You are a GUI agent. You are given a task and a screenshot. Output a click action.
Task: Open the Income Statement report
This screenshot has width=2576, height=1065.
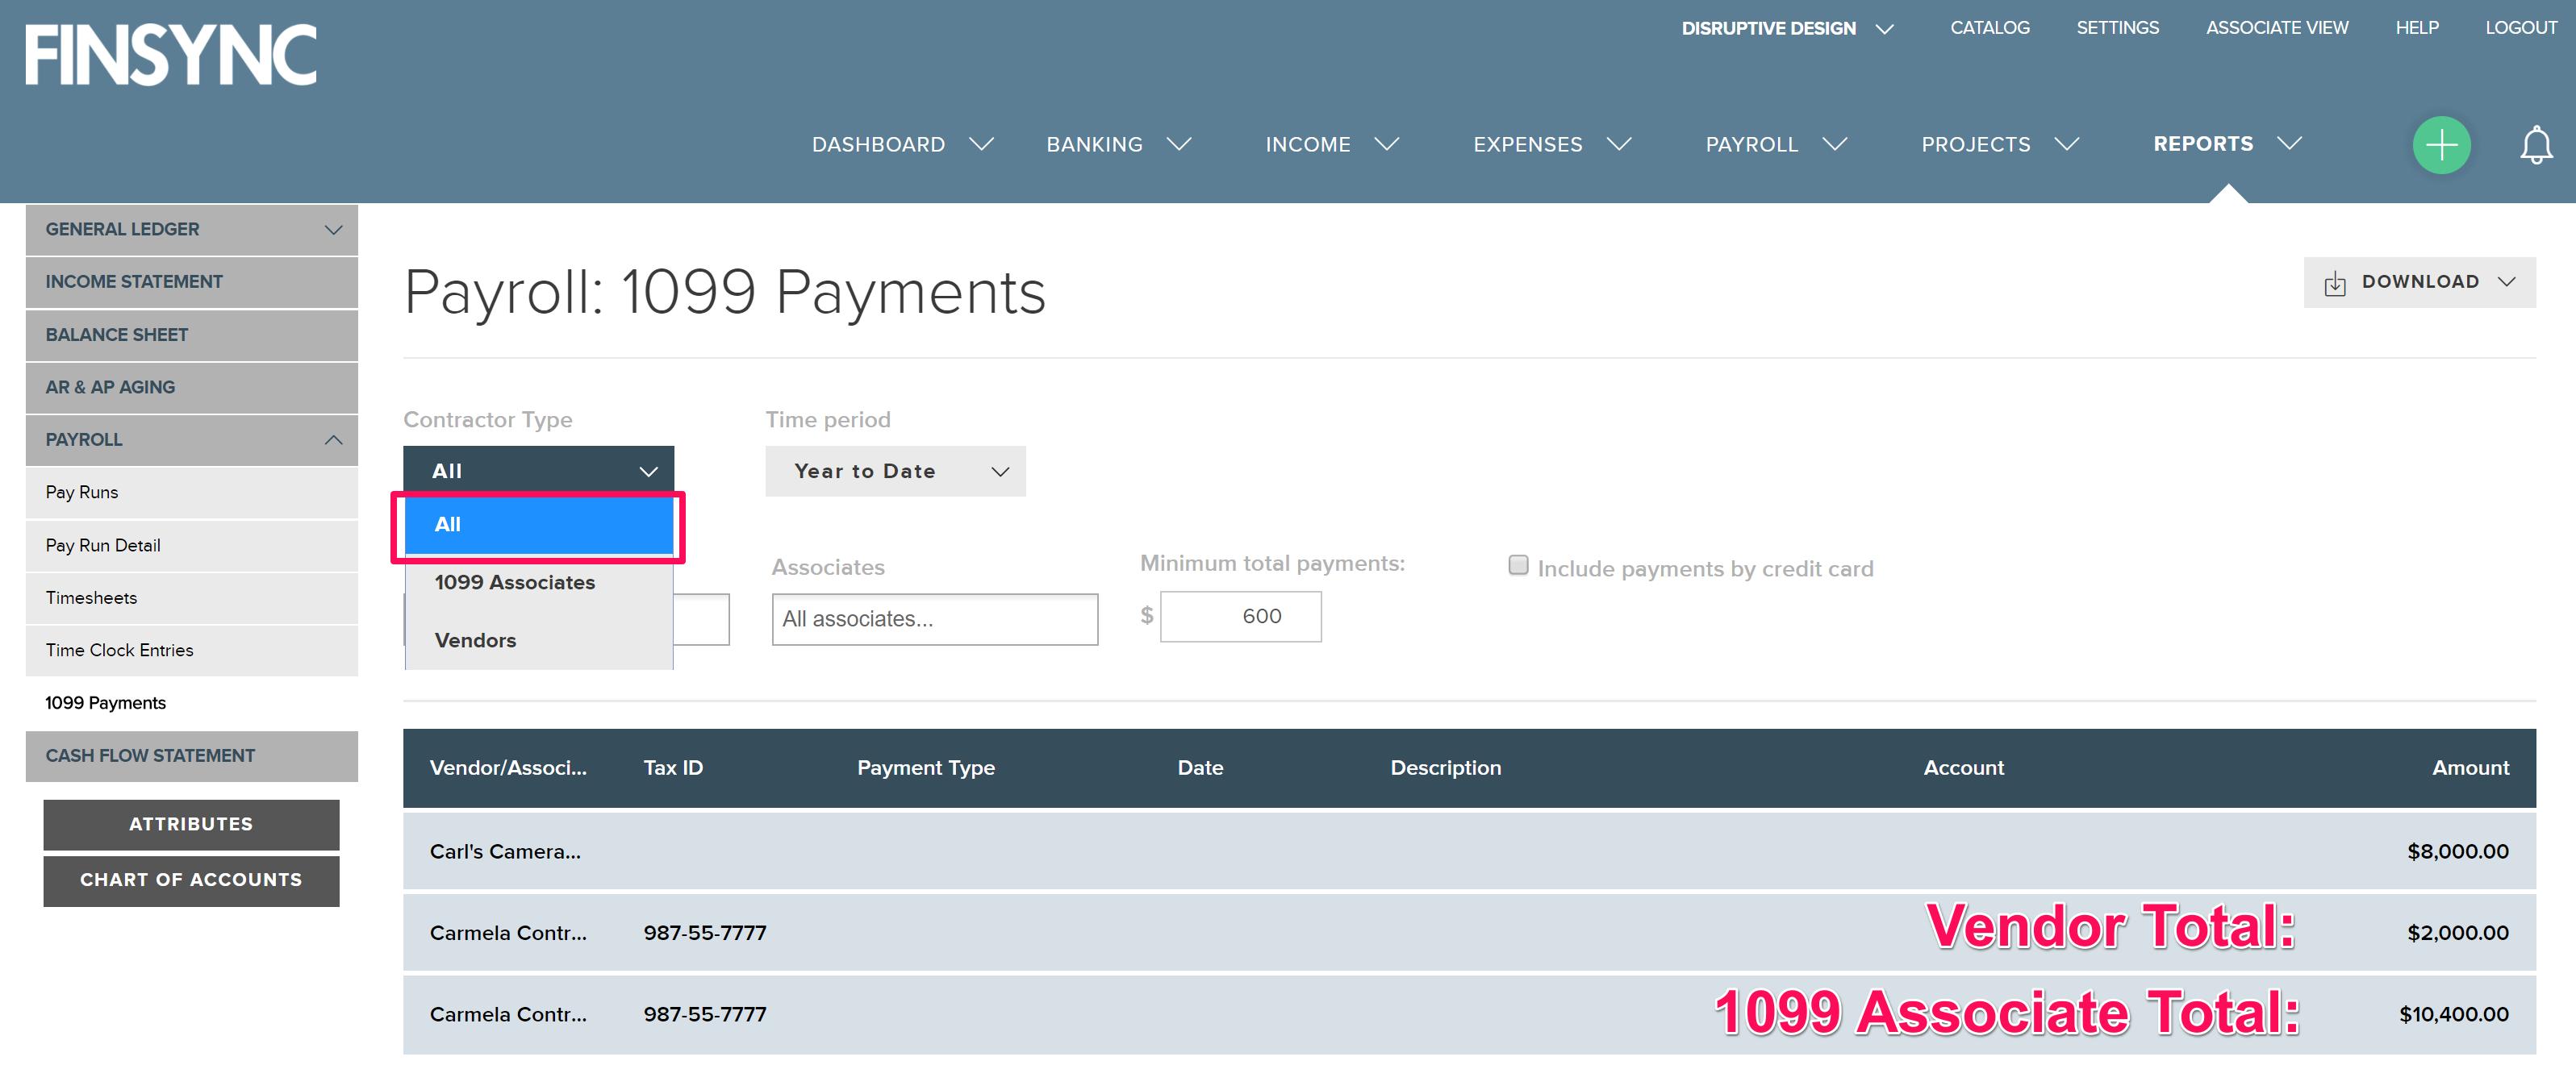191,283
